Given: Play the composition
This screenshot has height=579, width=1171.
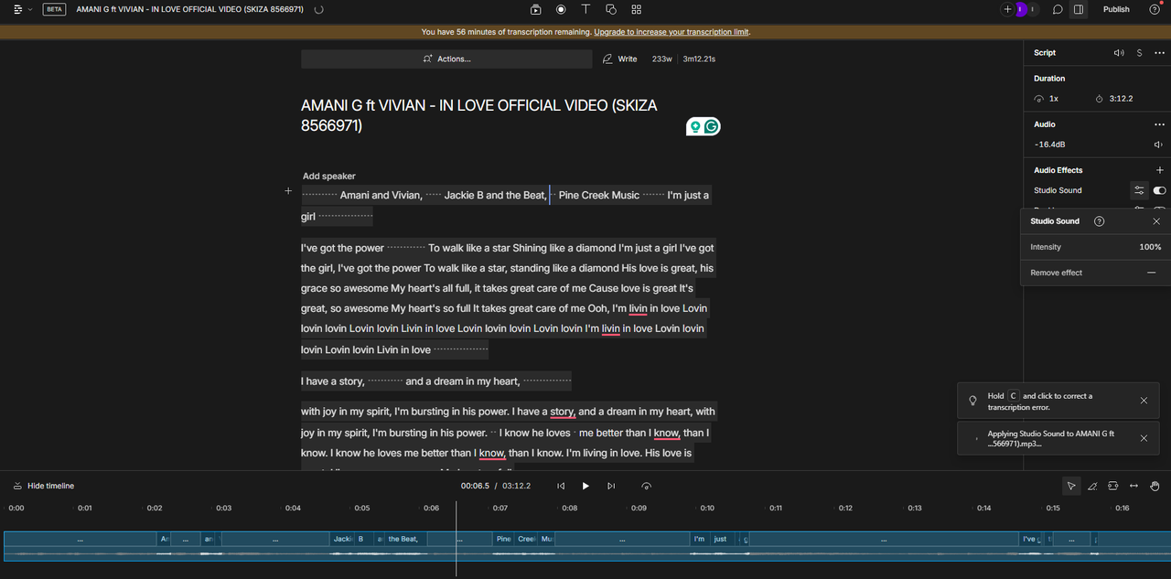Looking at the screenshot, I should 585,486.
